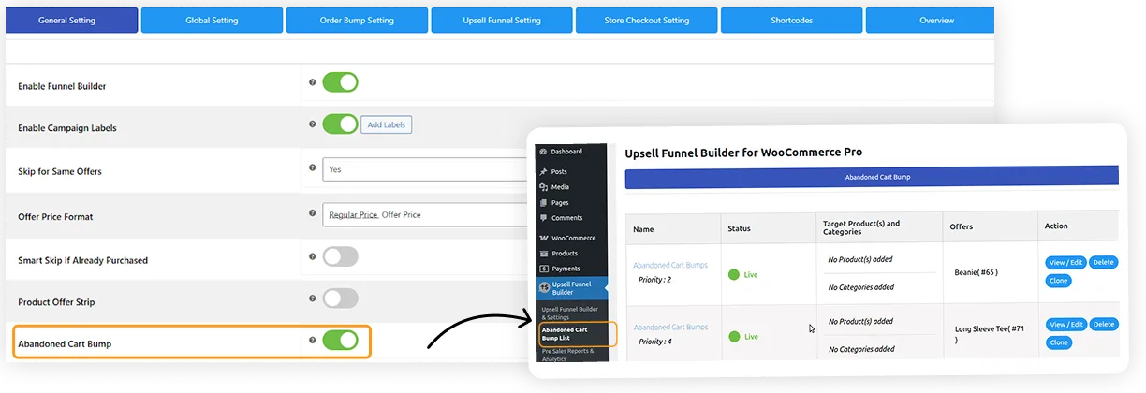Delete the Priority 2 abandoned cart bump
The height and width of the screenshot is (393, 1146).
point(1103,263)
